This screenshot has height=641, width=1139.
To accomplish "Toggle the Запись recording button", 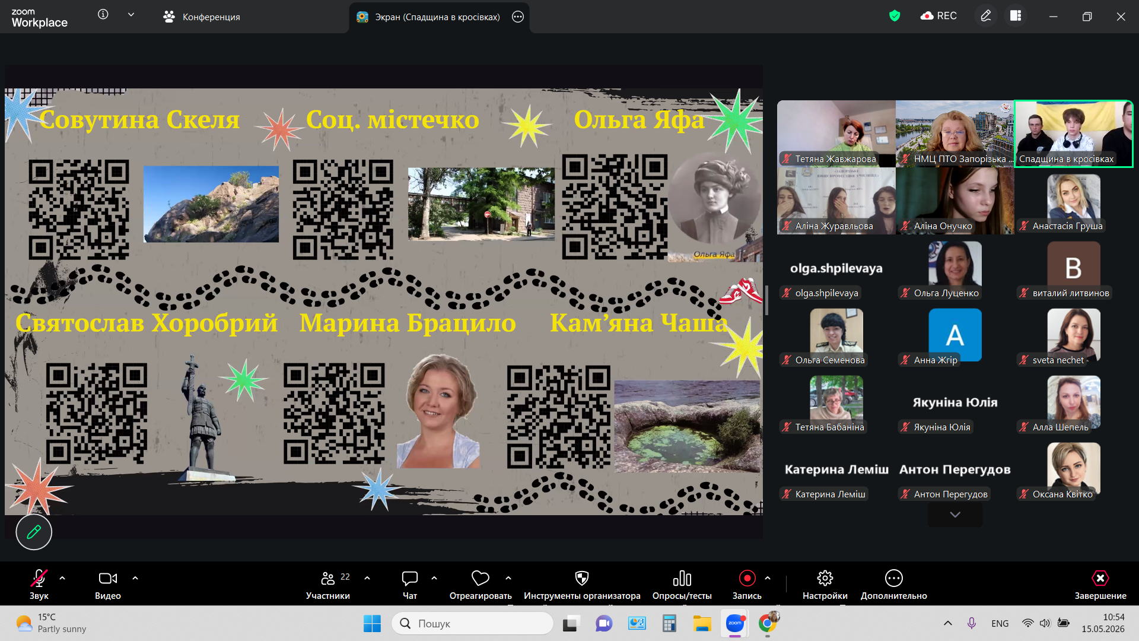I will [747, 584].
